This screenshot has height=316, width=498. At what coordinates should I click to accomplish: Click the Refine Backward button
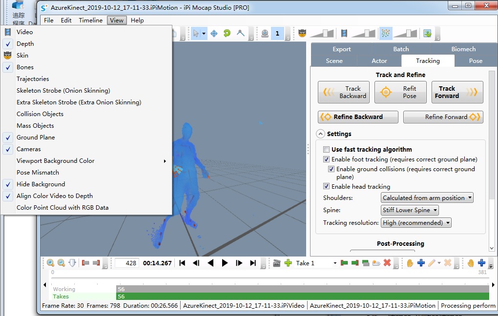[358, 117]
